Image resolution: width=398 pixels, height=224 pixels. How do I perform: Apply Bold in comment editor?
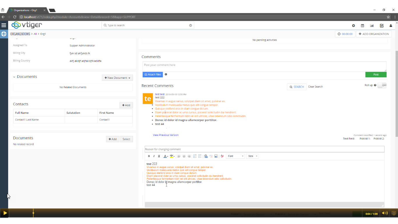[x=149, y=156]
